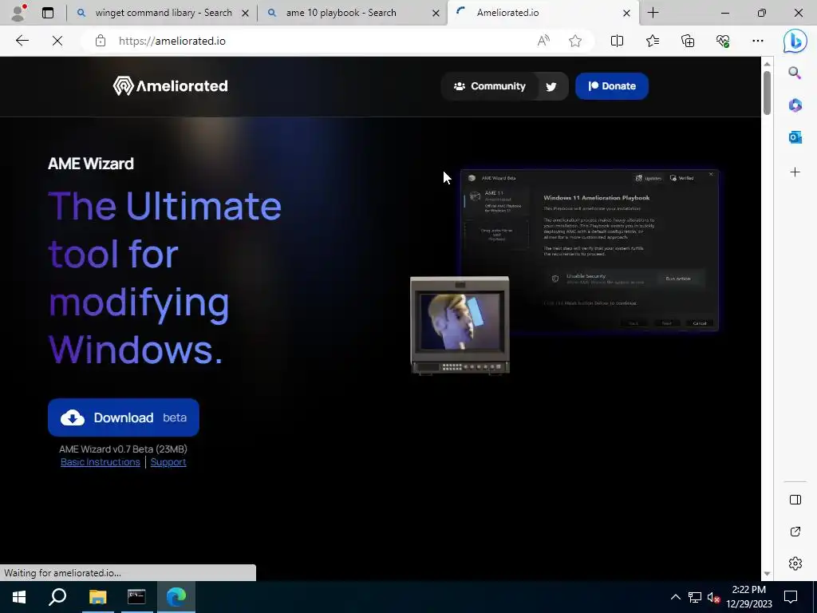Focus the address bar URL
Image resolution: width=817 pixels, height=613 pixels.
click(x=172, y=42)
